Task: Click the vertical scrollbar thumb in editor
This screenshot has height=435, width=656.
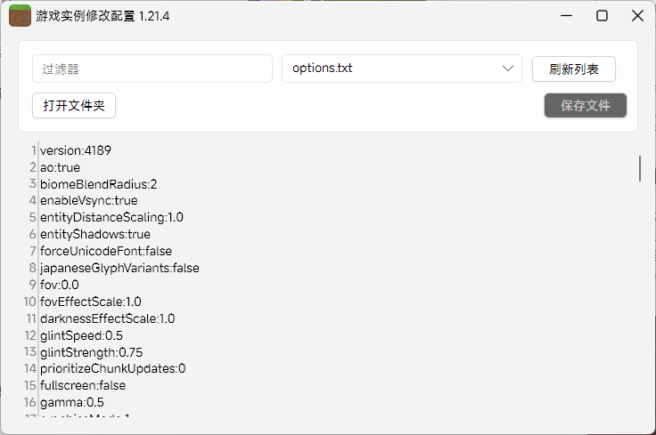Action: tap(639, 167)
